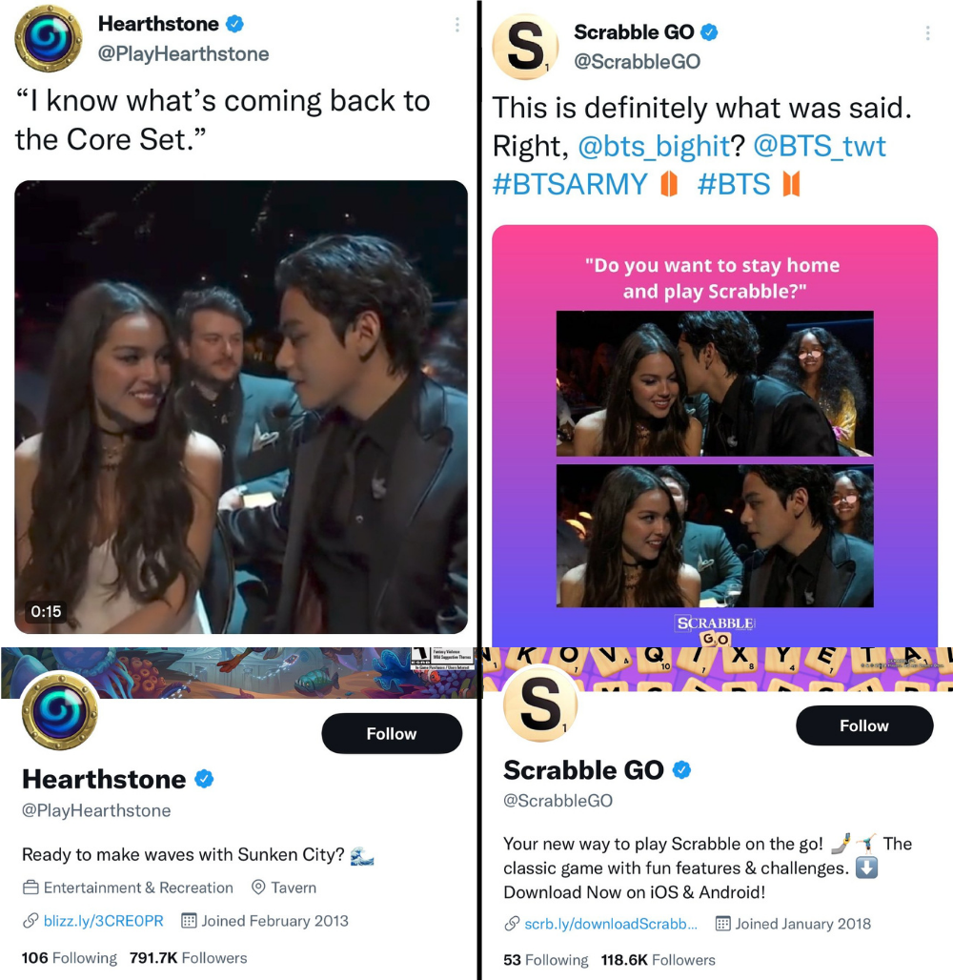Follow the Hearthstone account
953x980 pixels.
point(392,733)
